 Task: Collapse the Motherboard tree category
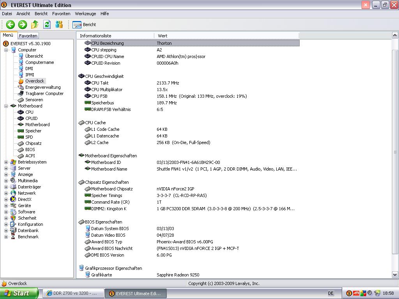(x=6, y=106)
